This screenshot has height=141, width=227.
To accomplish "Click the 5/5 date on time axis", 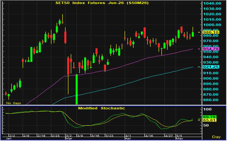I will click(179, 136).
